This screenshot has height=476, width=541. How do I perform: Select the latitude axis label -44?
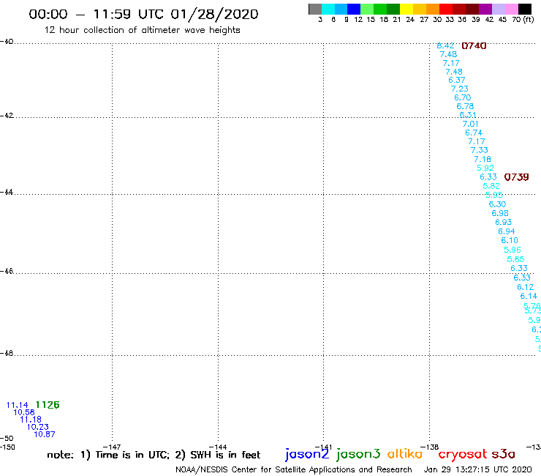pyautogui.click(x=7, y=192)
